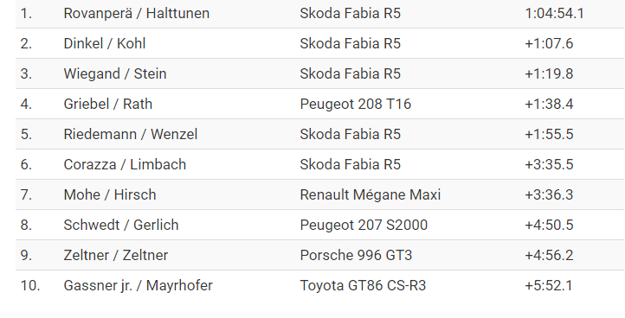This screenshot has width=625, height=318.
Task: Select the +3:36.3 gap value
Action: [549, 194]
